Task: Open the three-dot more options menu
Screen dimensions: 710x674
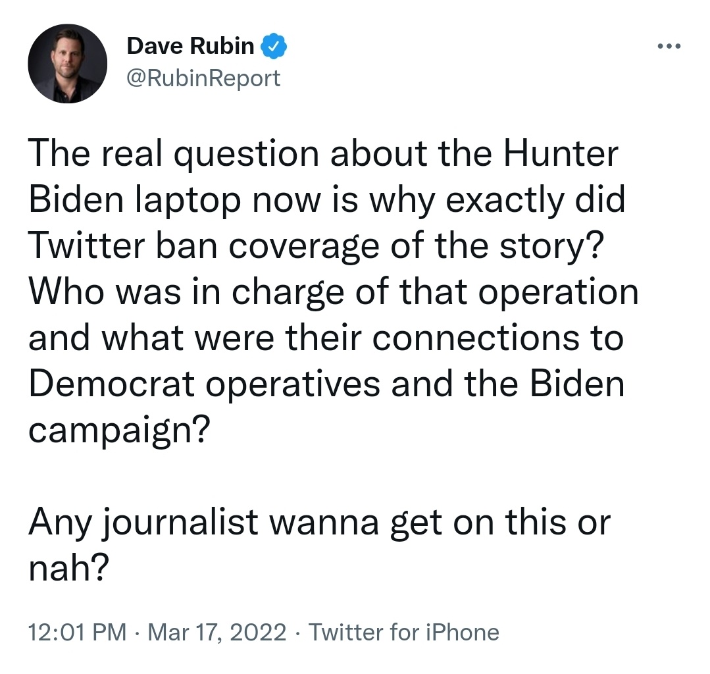Action: (669, 46)
